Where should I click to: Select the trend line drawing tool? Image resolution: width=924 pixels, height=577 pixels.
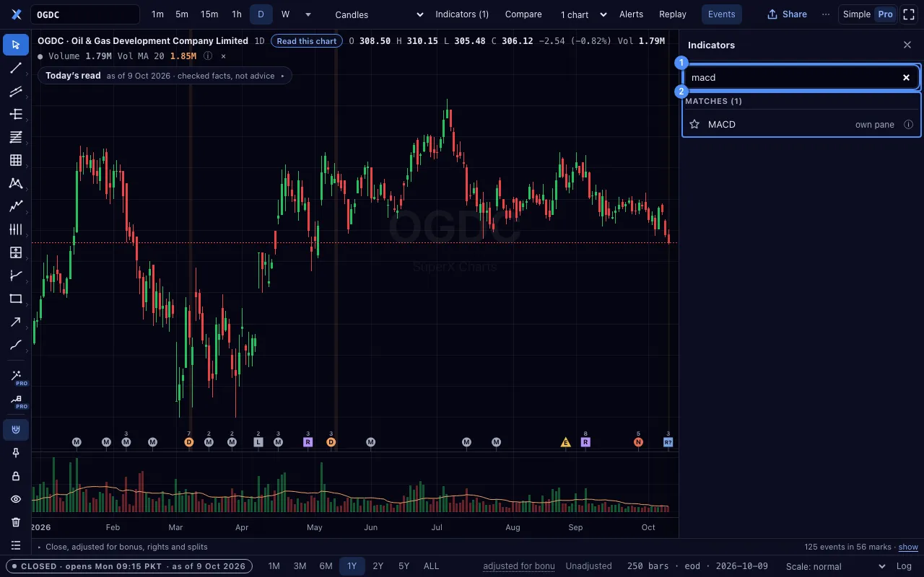tap(16, 68)
